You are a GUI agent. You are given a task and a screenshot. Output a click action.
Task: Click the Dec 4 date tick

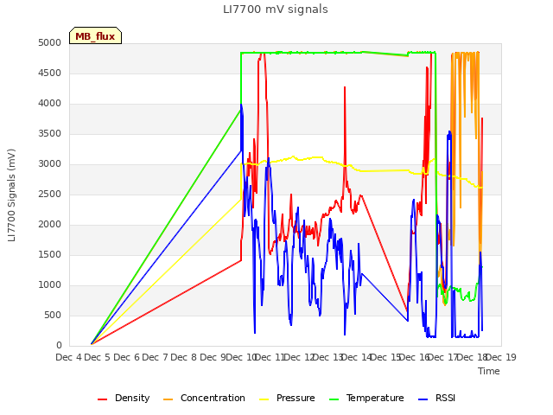tap(68, 357)
